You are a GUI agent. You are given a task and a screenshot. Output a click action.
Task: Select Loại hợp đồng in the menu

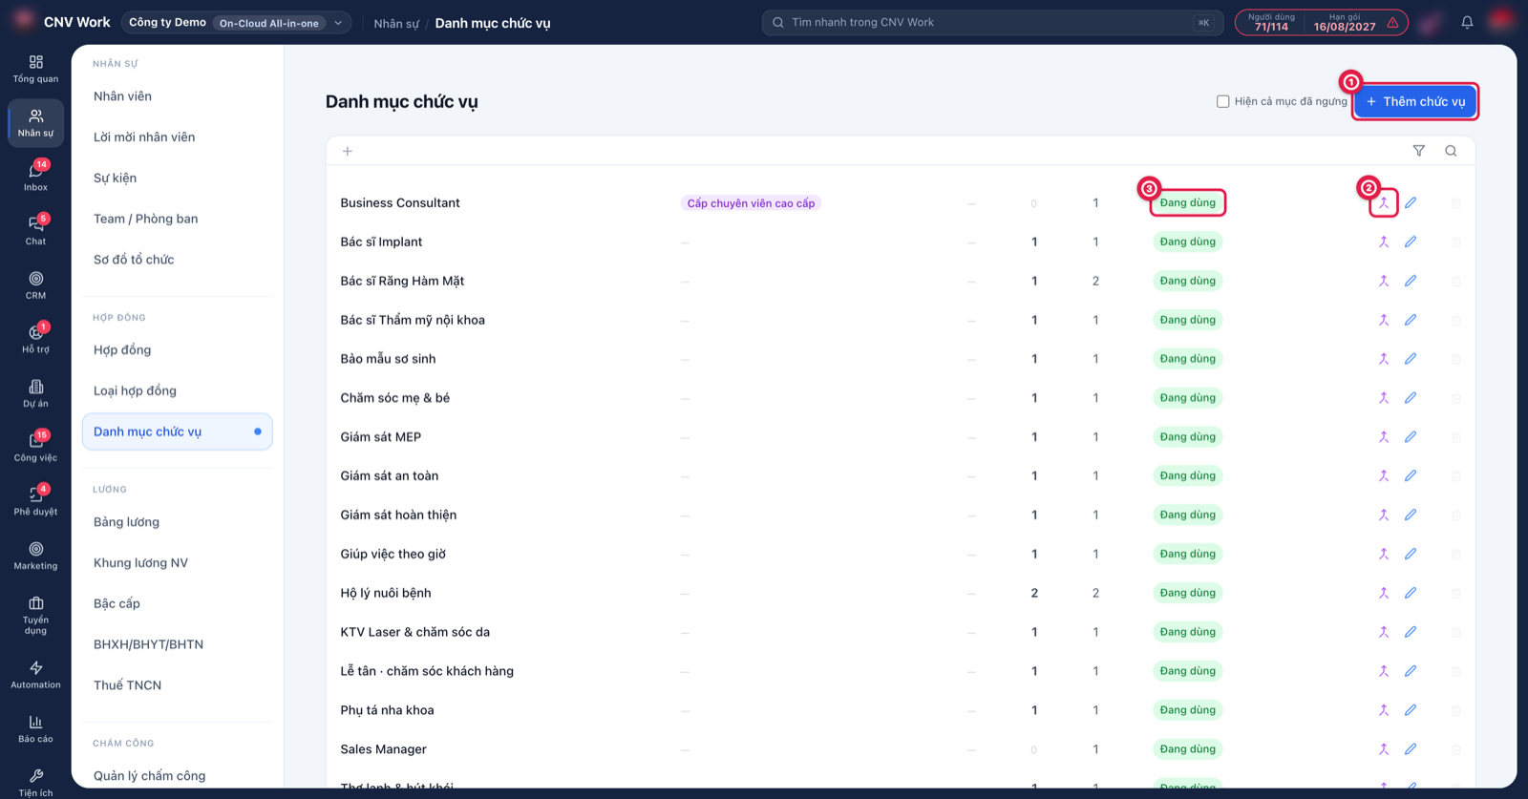(x=135, y=390)
